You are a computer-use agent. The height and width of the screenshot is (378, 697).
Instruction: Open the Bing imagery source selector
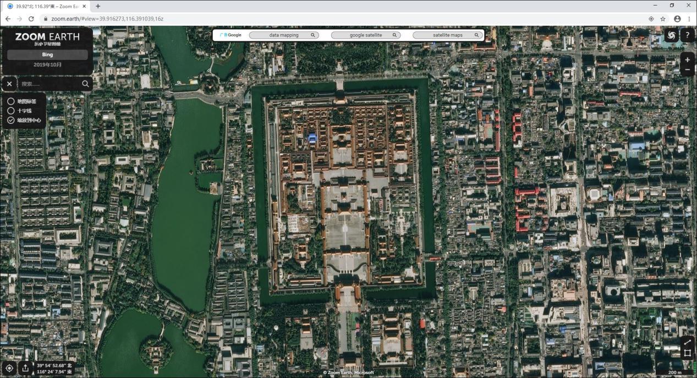point(47,54)
